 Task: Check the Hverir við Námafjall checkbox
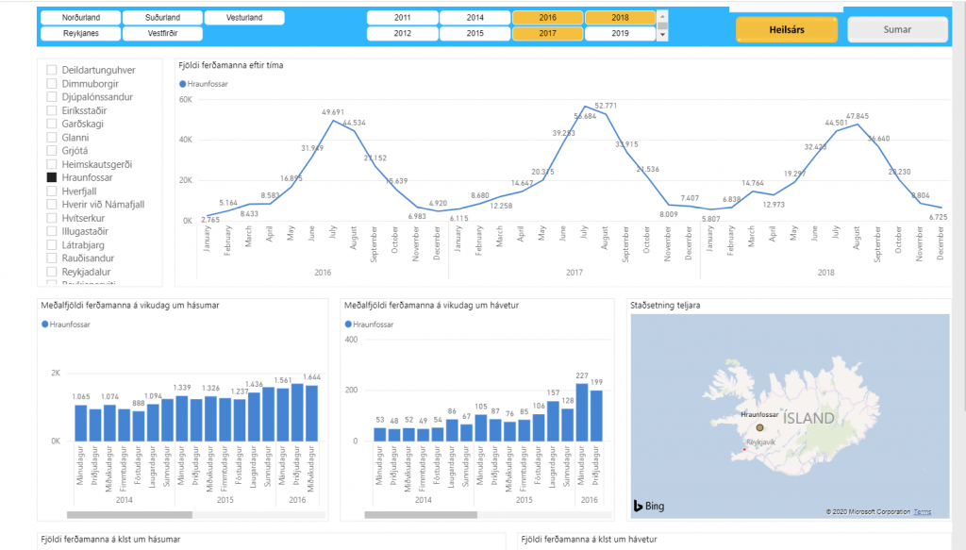click(x=52, y=205)
